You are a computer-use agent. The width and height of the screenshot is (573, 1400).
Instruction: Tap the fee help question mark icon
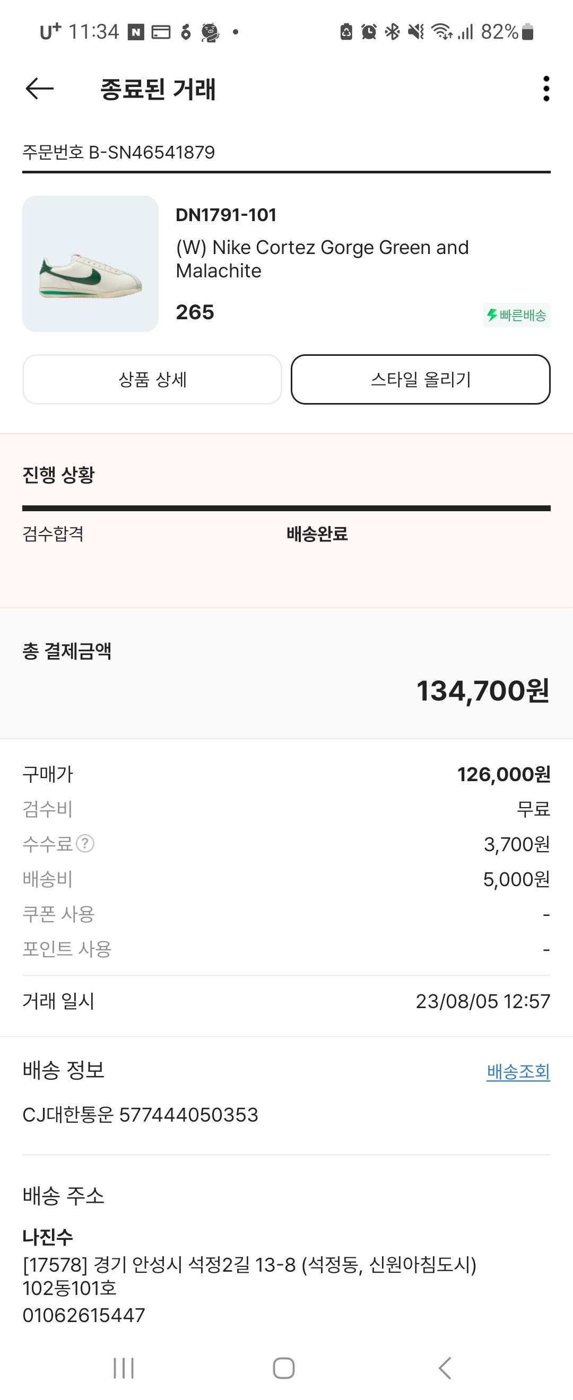[85, 844]
